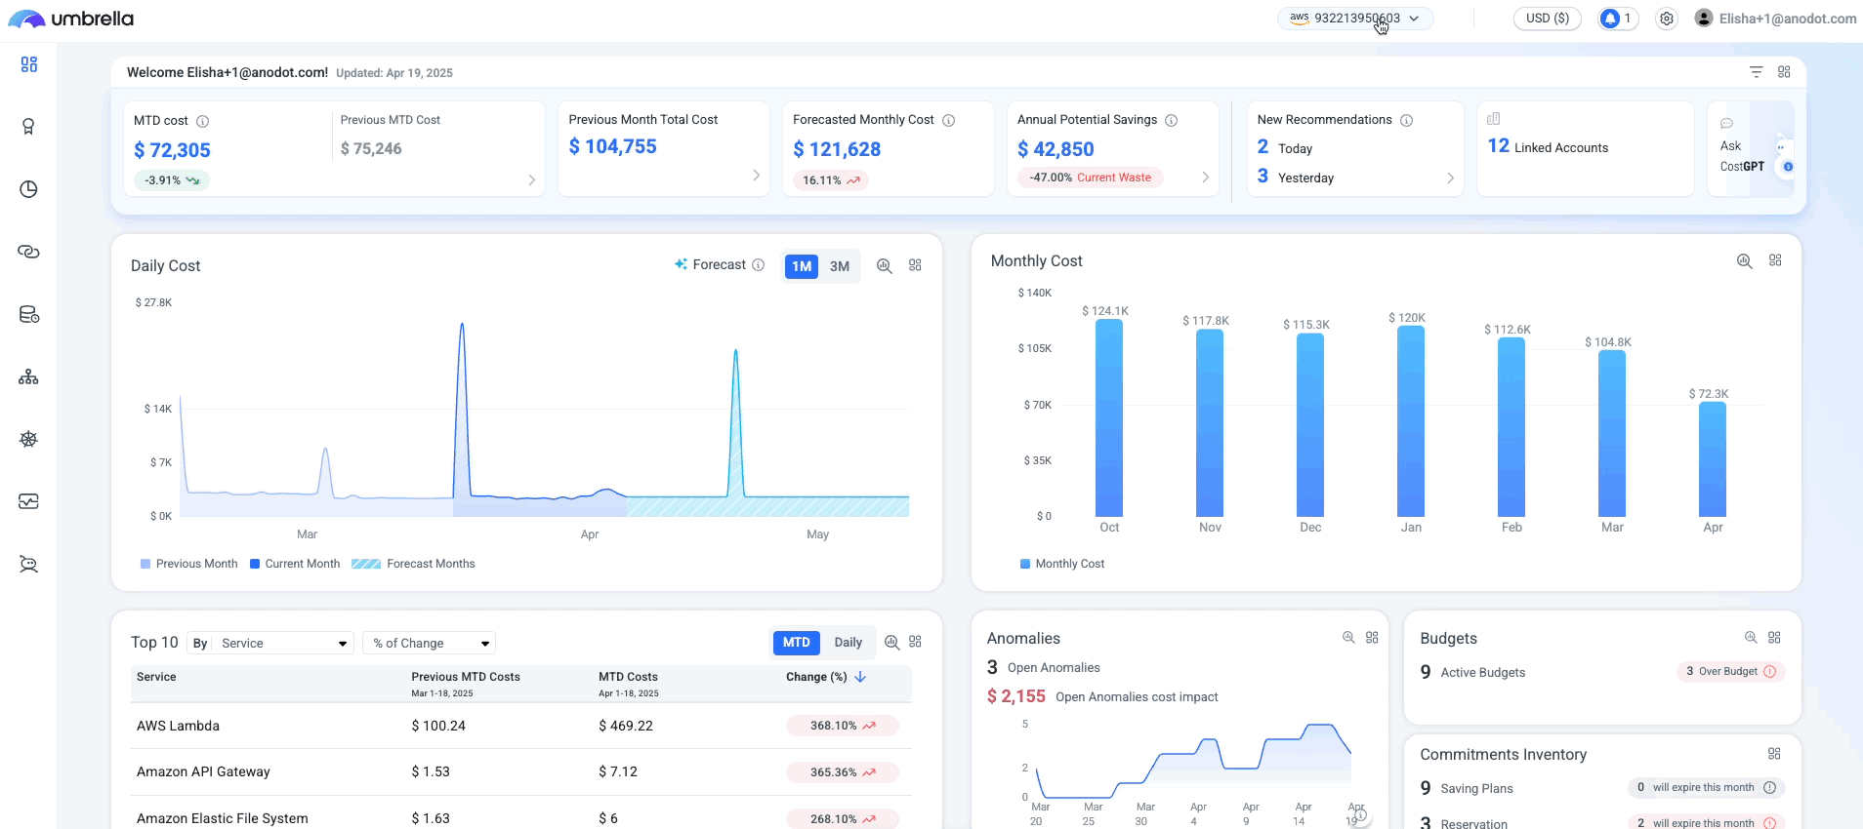Open the Monthly Cost panel grid options icon
Viewport: 1863px width, 829px height.
(1775, 260)
